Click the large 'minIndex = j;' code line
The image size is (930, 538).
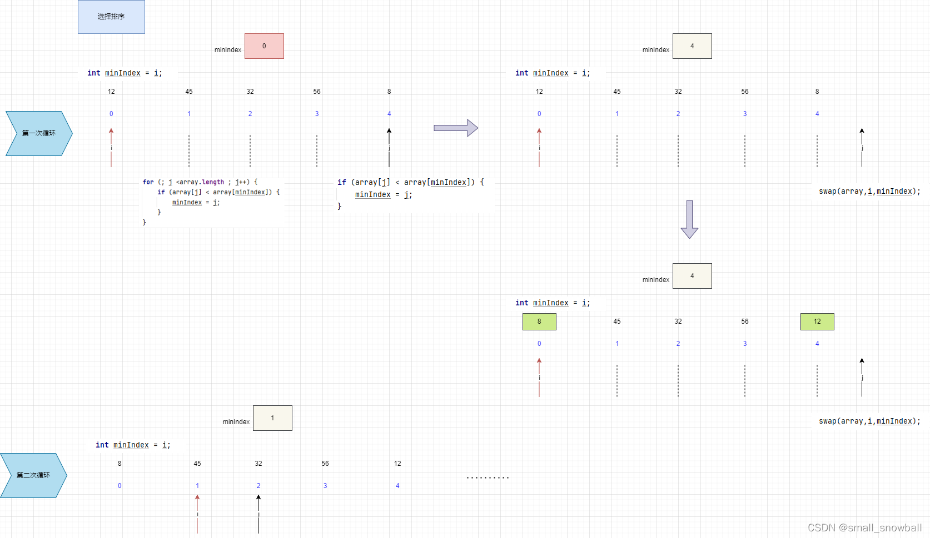pyautogui.click(x=384, y=195)
